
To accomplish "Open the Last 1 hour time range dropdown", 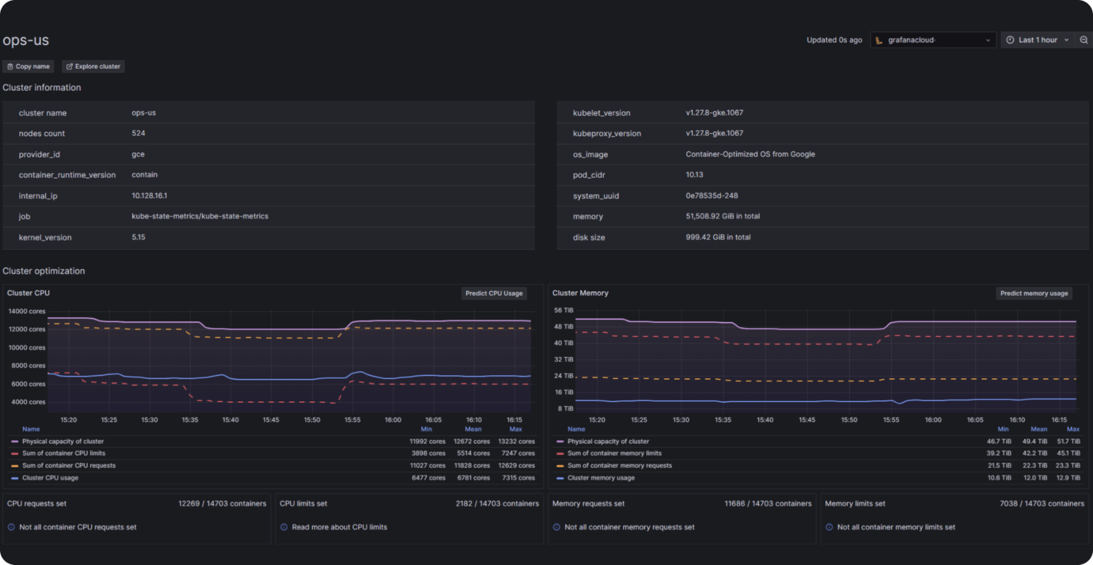I will coord(1038,39).
